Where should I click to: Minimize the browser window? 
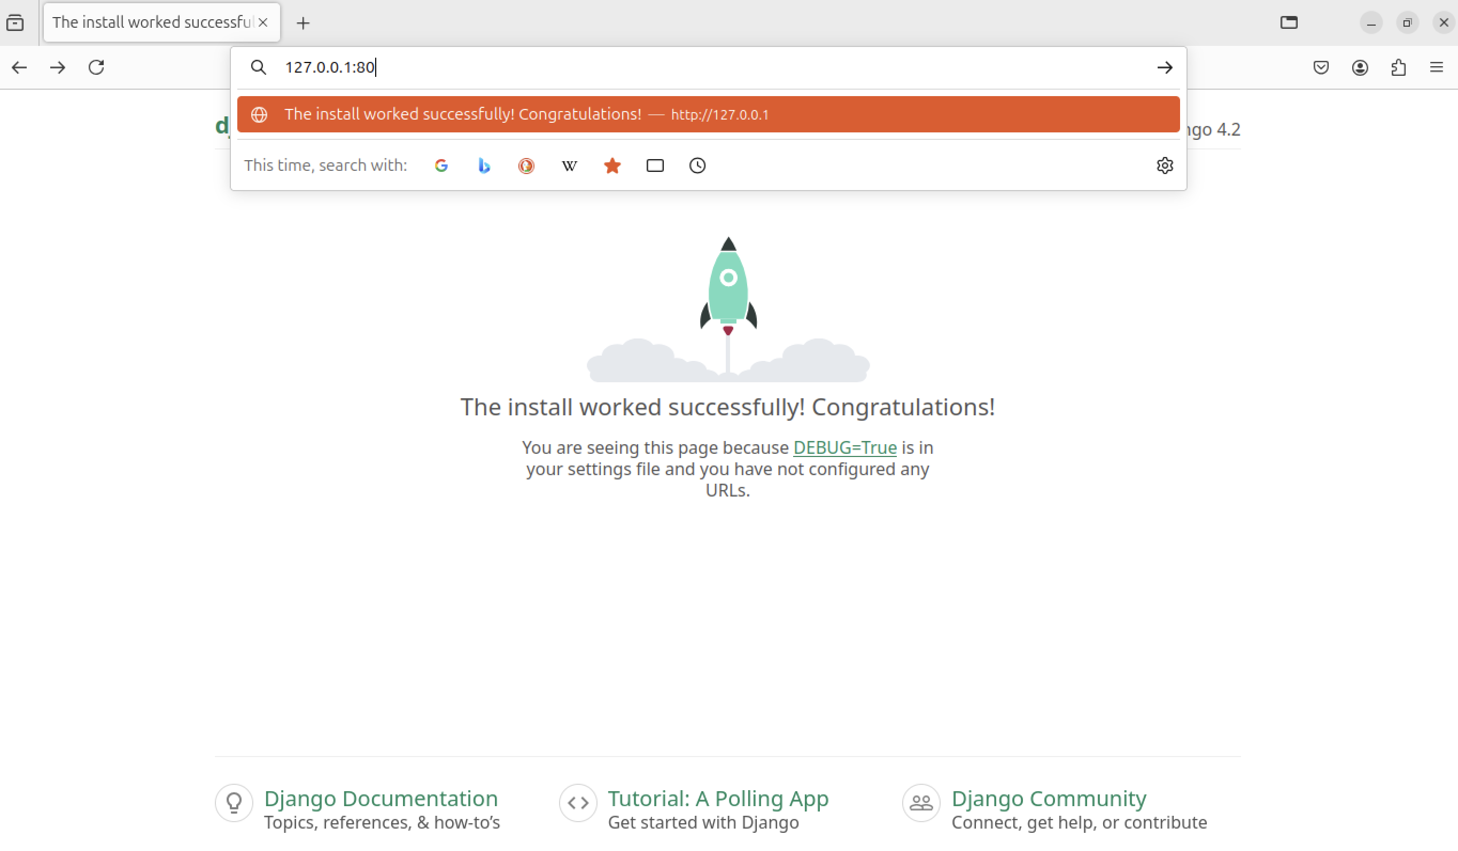(x=1371, y=23)
